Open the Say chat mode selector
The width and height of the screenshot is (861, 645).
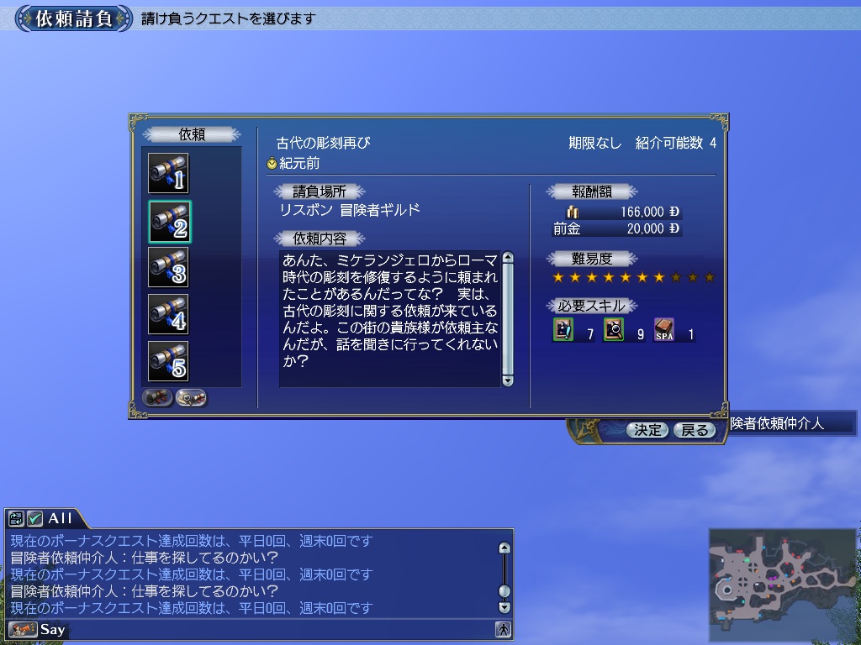click(23, 629)
